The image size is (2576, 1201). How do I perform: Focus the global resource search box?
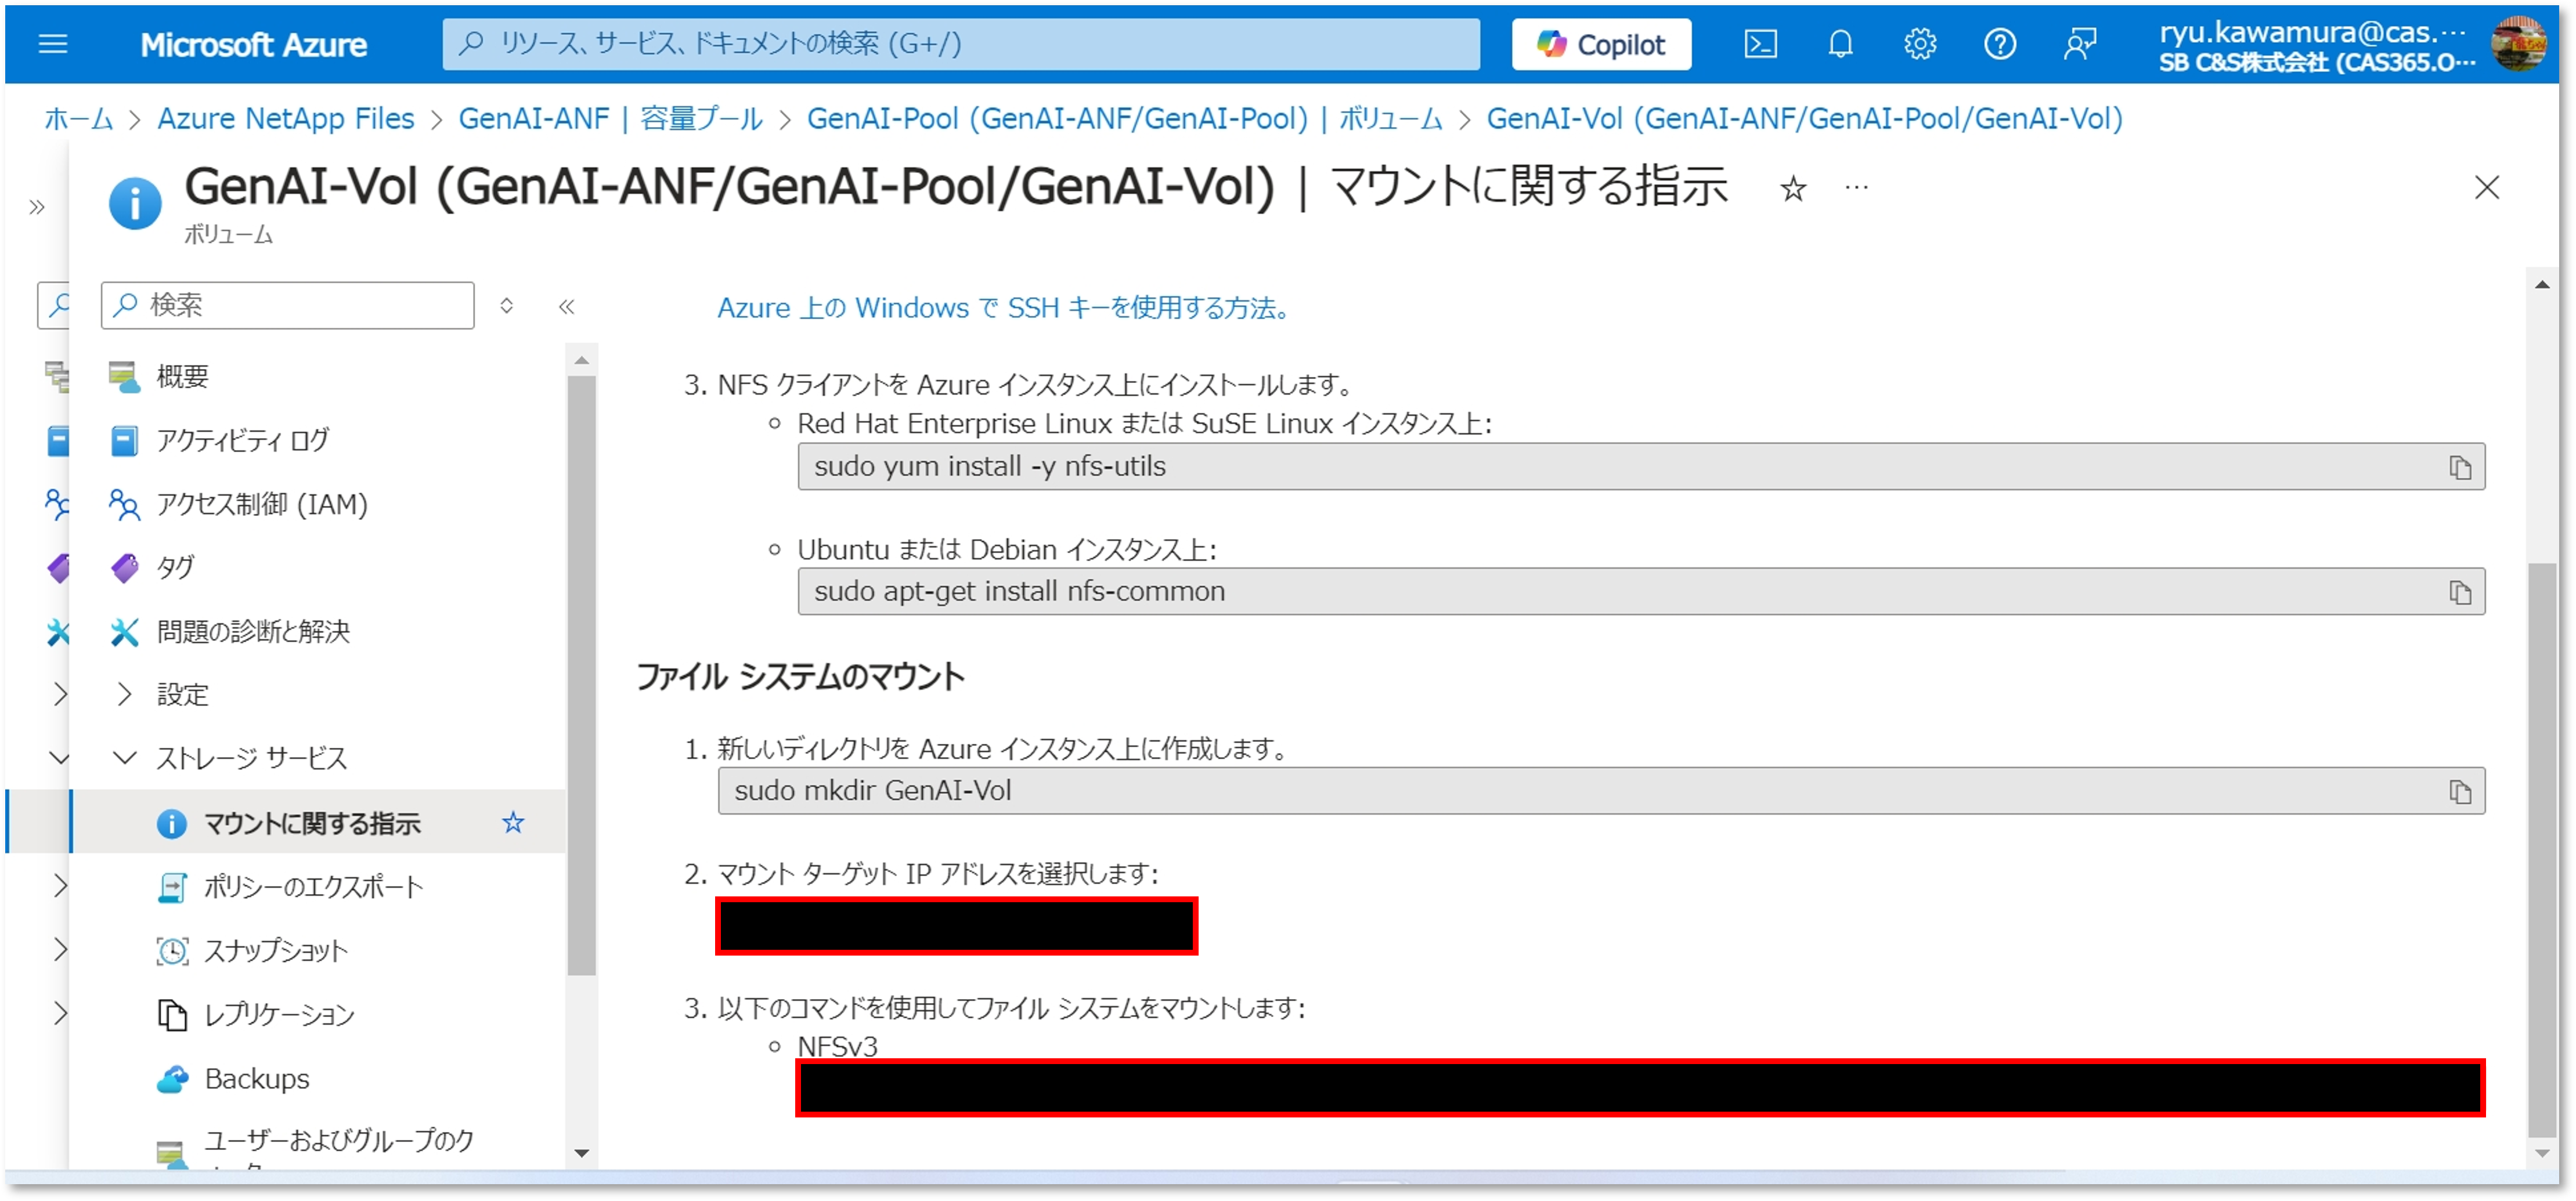click(960, 44)
